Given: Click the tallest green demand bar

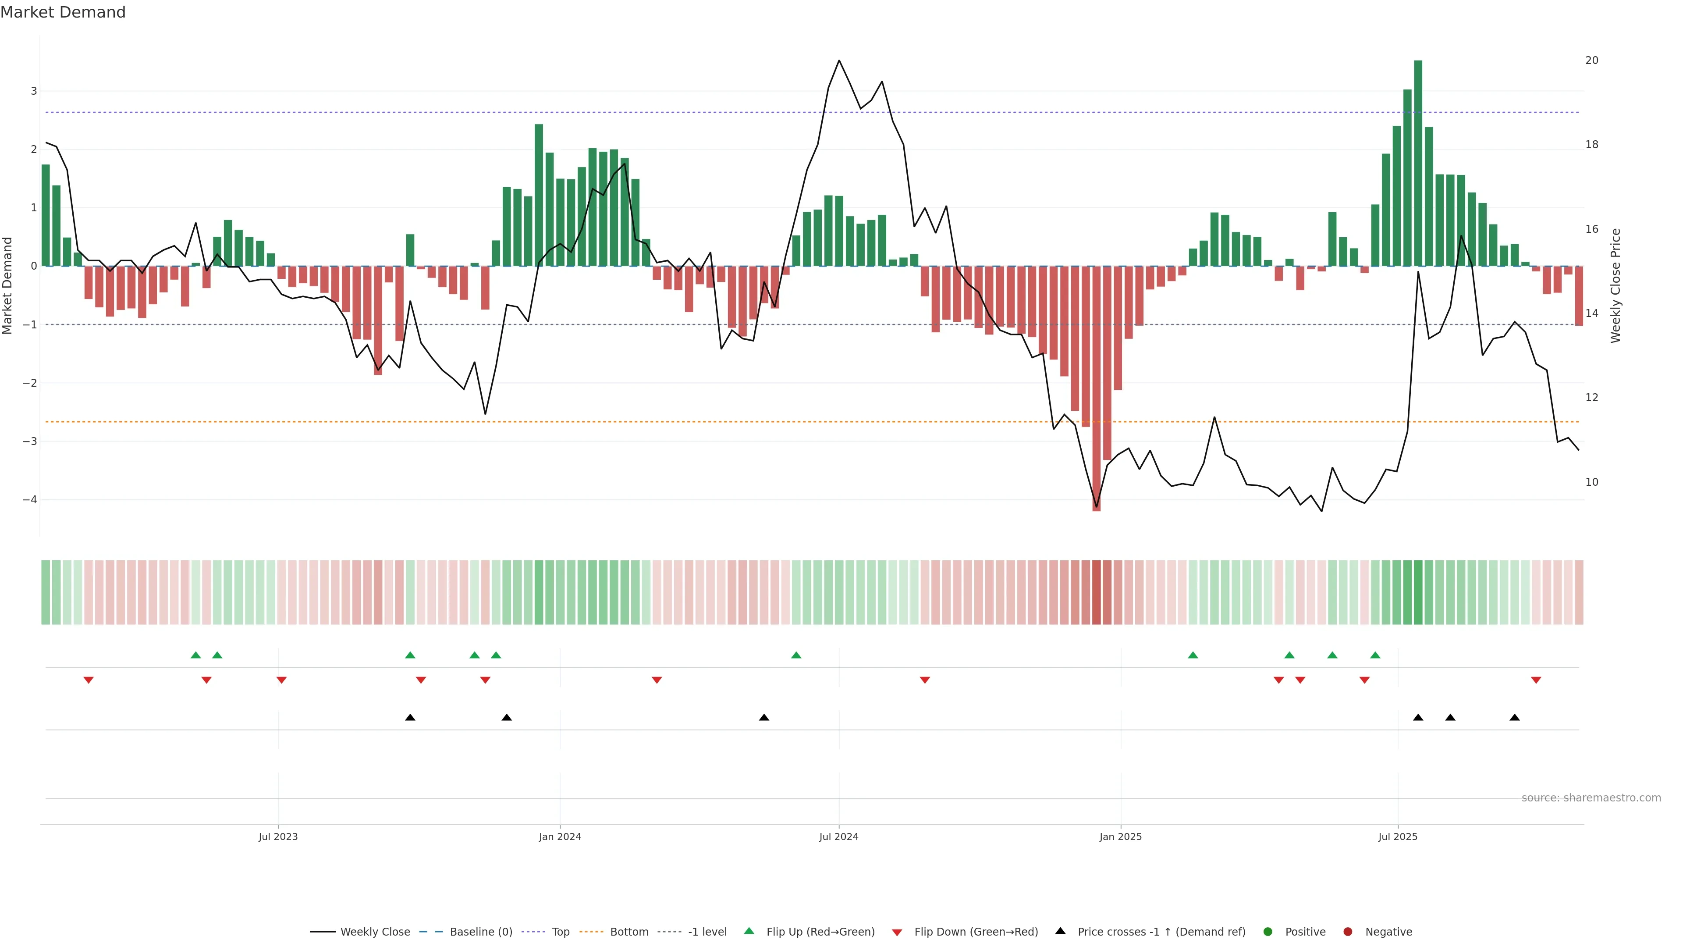Looking at the screenshot, I should (1418, 164).
